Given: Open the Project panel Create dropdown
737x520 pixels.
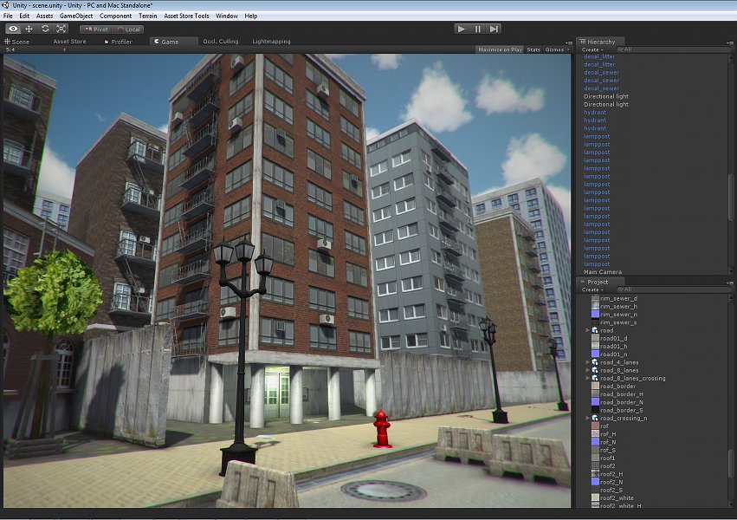Looking at the screenshot, I should pos(592,289).
